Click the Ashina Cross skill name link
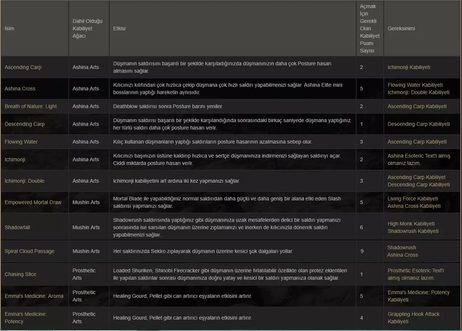The width and height of the screenshot is (462, 331). tap(20, 89)
